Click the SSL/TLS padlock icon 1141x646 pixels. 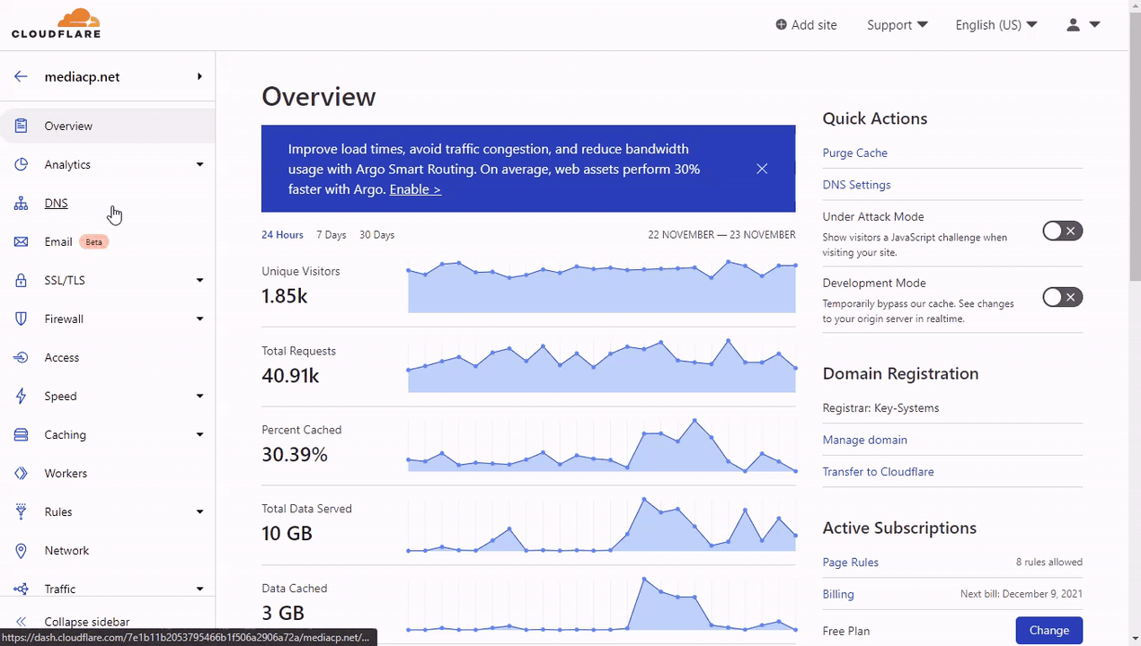pyautogui.click(x=21, y=281)
